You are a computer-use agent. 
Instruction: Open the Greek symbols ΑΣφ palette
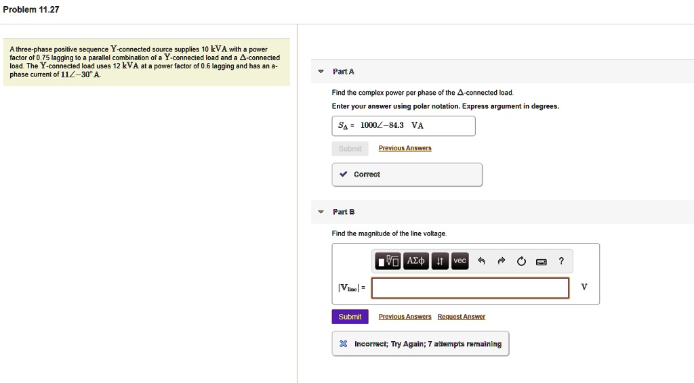coord(415,261)
